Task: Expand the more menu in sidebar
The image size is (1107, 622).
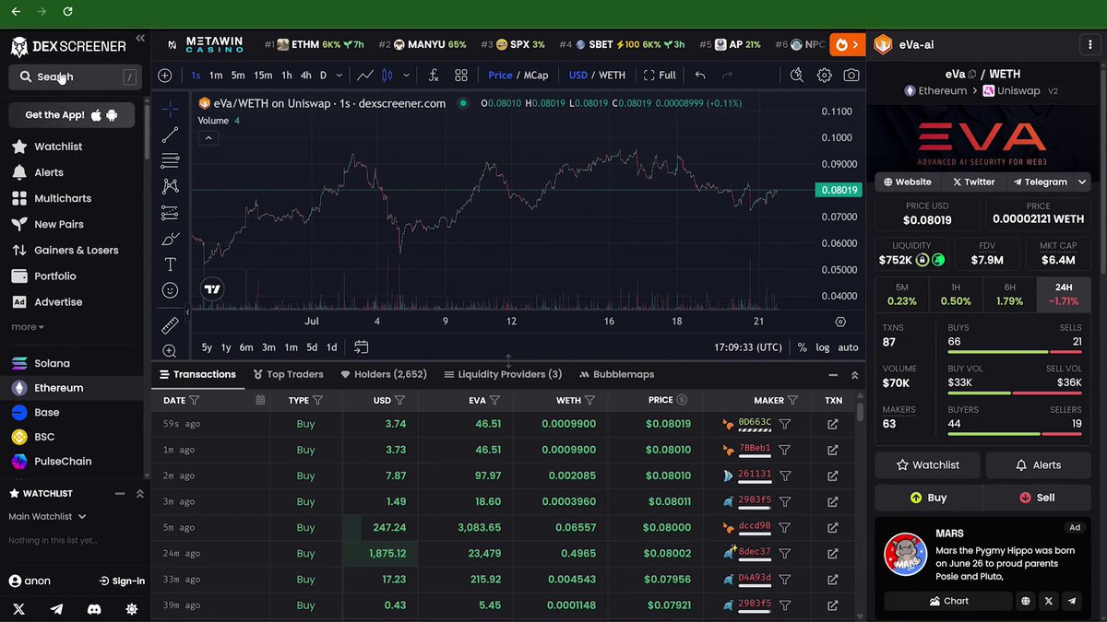Action: tap(28, 327)
